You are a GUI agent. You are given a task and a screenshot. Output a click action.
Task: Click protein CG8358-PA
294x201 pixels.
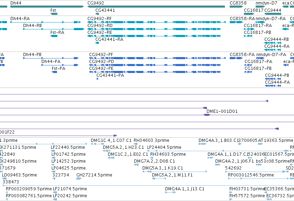236,58
